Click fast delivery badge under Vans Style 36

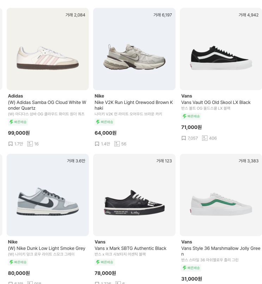tap(191, 268)
